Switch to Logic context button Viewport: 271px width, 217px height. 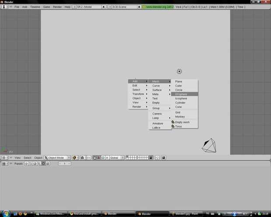[x=26, y=164]
